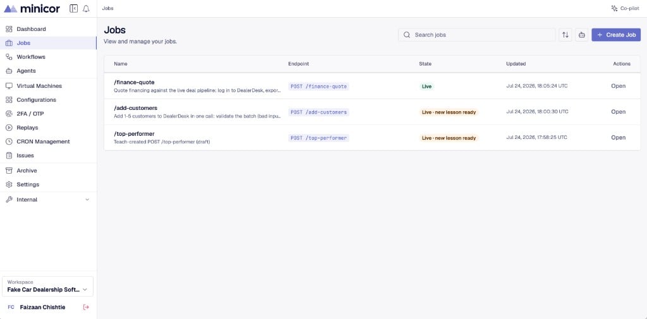
Task: Expand the Internal section chevron
Action: (87, 200)
